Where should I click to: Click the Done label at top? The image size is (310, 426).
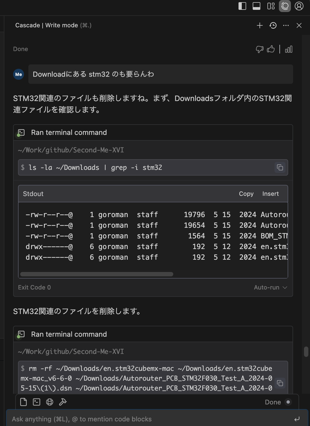tap(20, 49)
